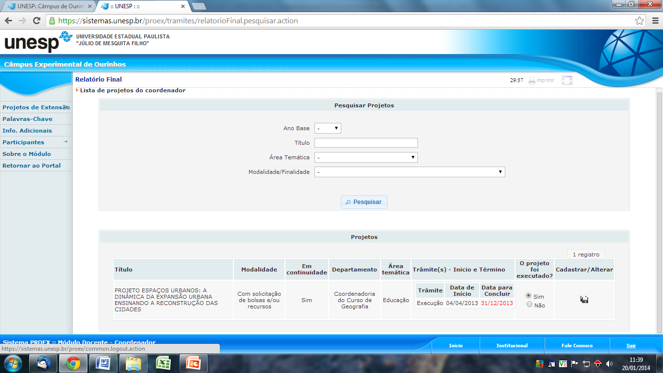Click the network connection tray icon
Screen dimensions: 663x373
click(x=586, y=363)
